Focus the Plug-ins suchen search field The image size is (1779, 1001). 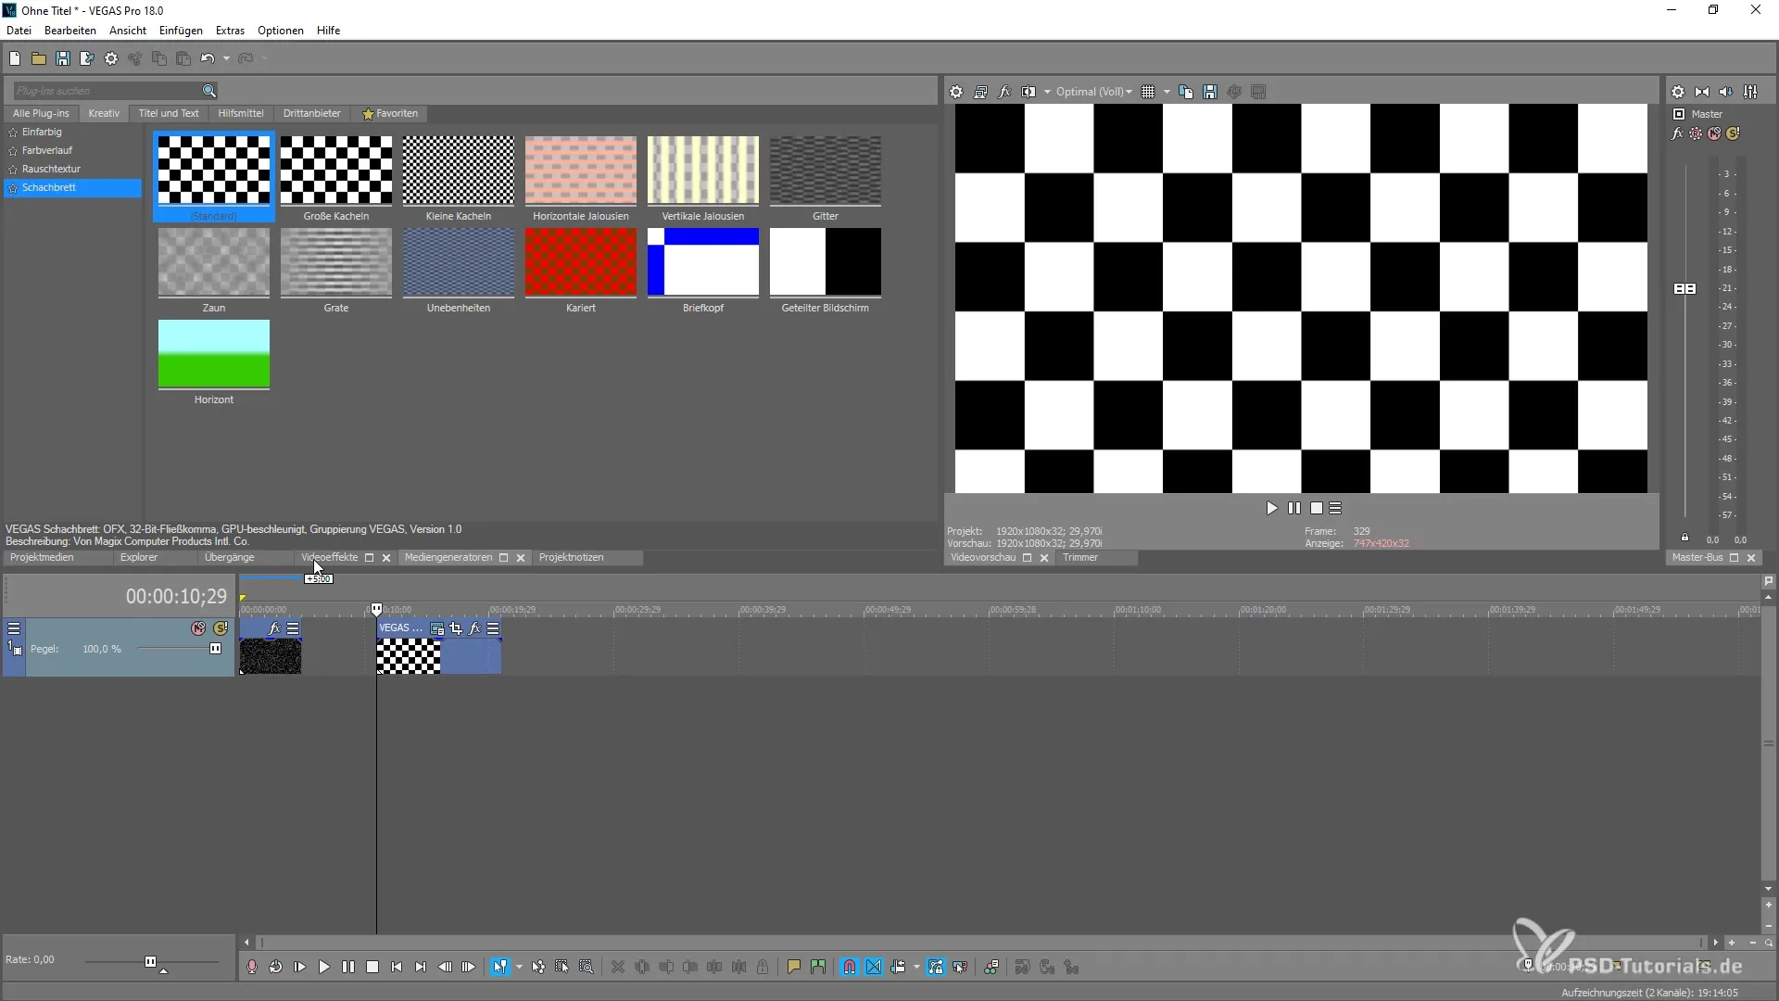tap(107, 91)
